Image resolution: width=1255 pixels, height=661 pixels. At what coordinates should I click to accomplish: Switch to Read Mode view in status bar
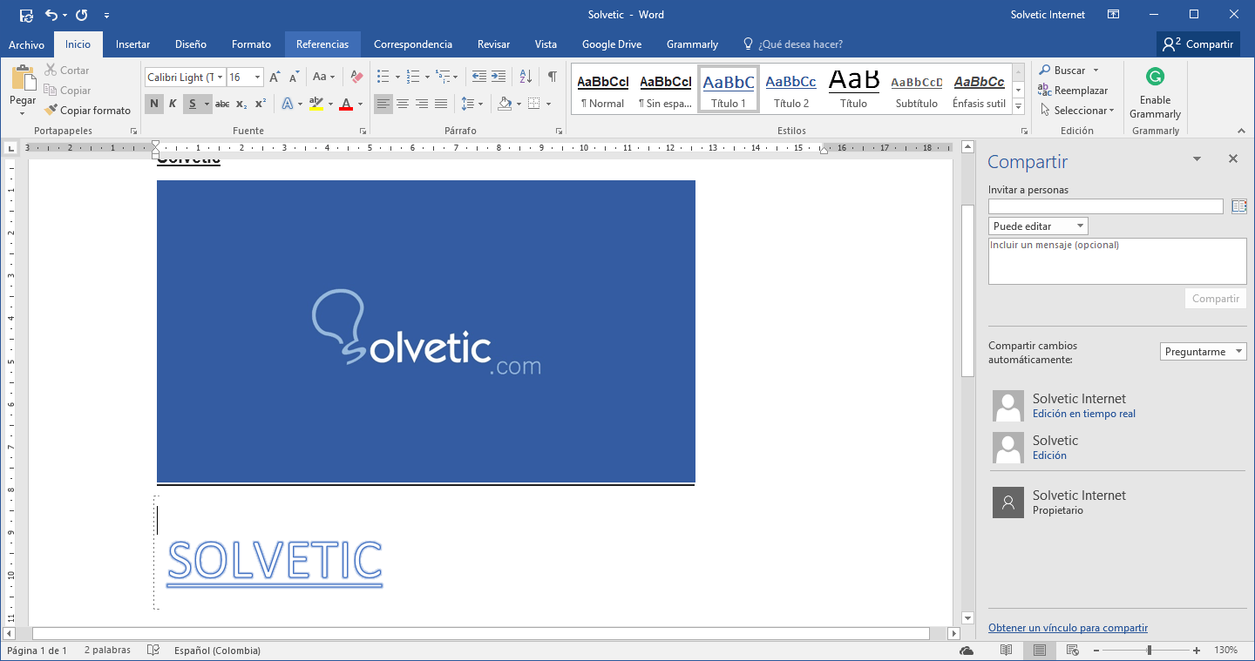tap(1006, 651)
